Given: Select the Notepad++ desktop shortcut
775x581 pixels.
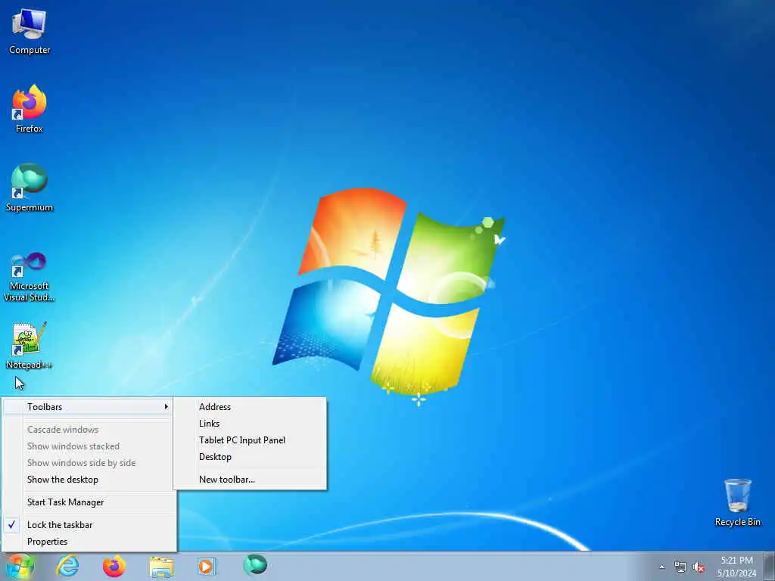Looking at the screenshot, I should tap(30, 346).
